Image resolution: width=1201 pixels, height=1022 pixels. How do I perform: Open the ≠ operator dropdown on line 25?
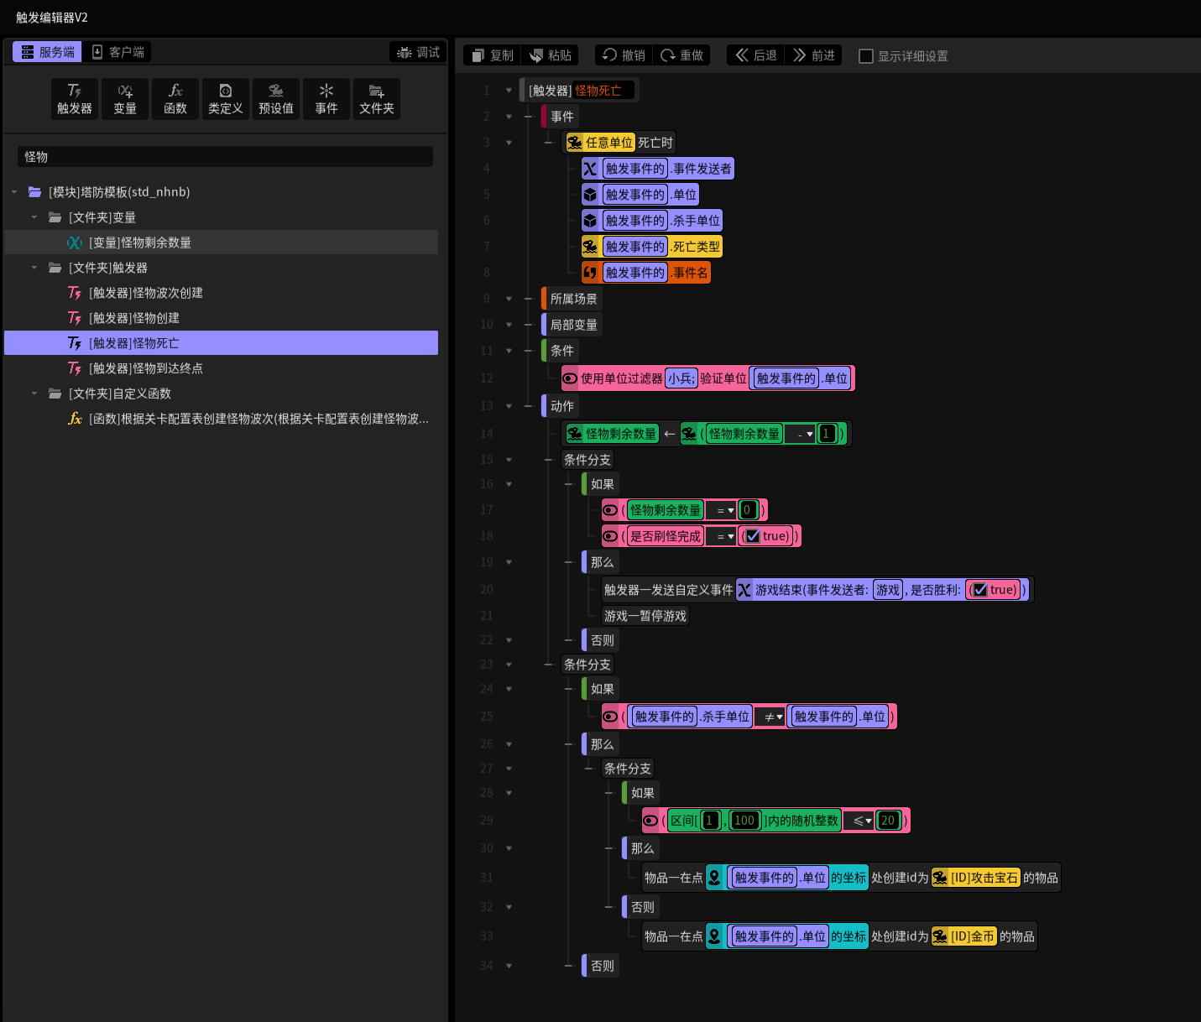(x=770, y=717)
